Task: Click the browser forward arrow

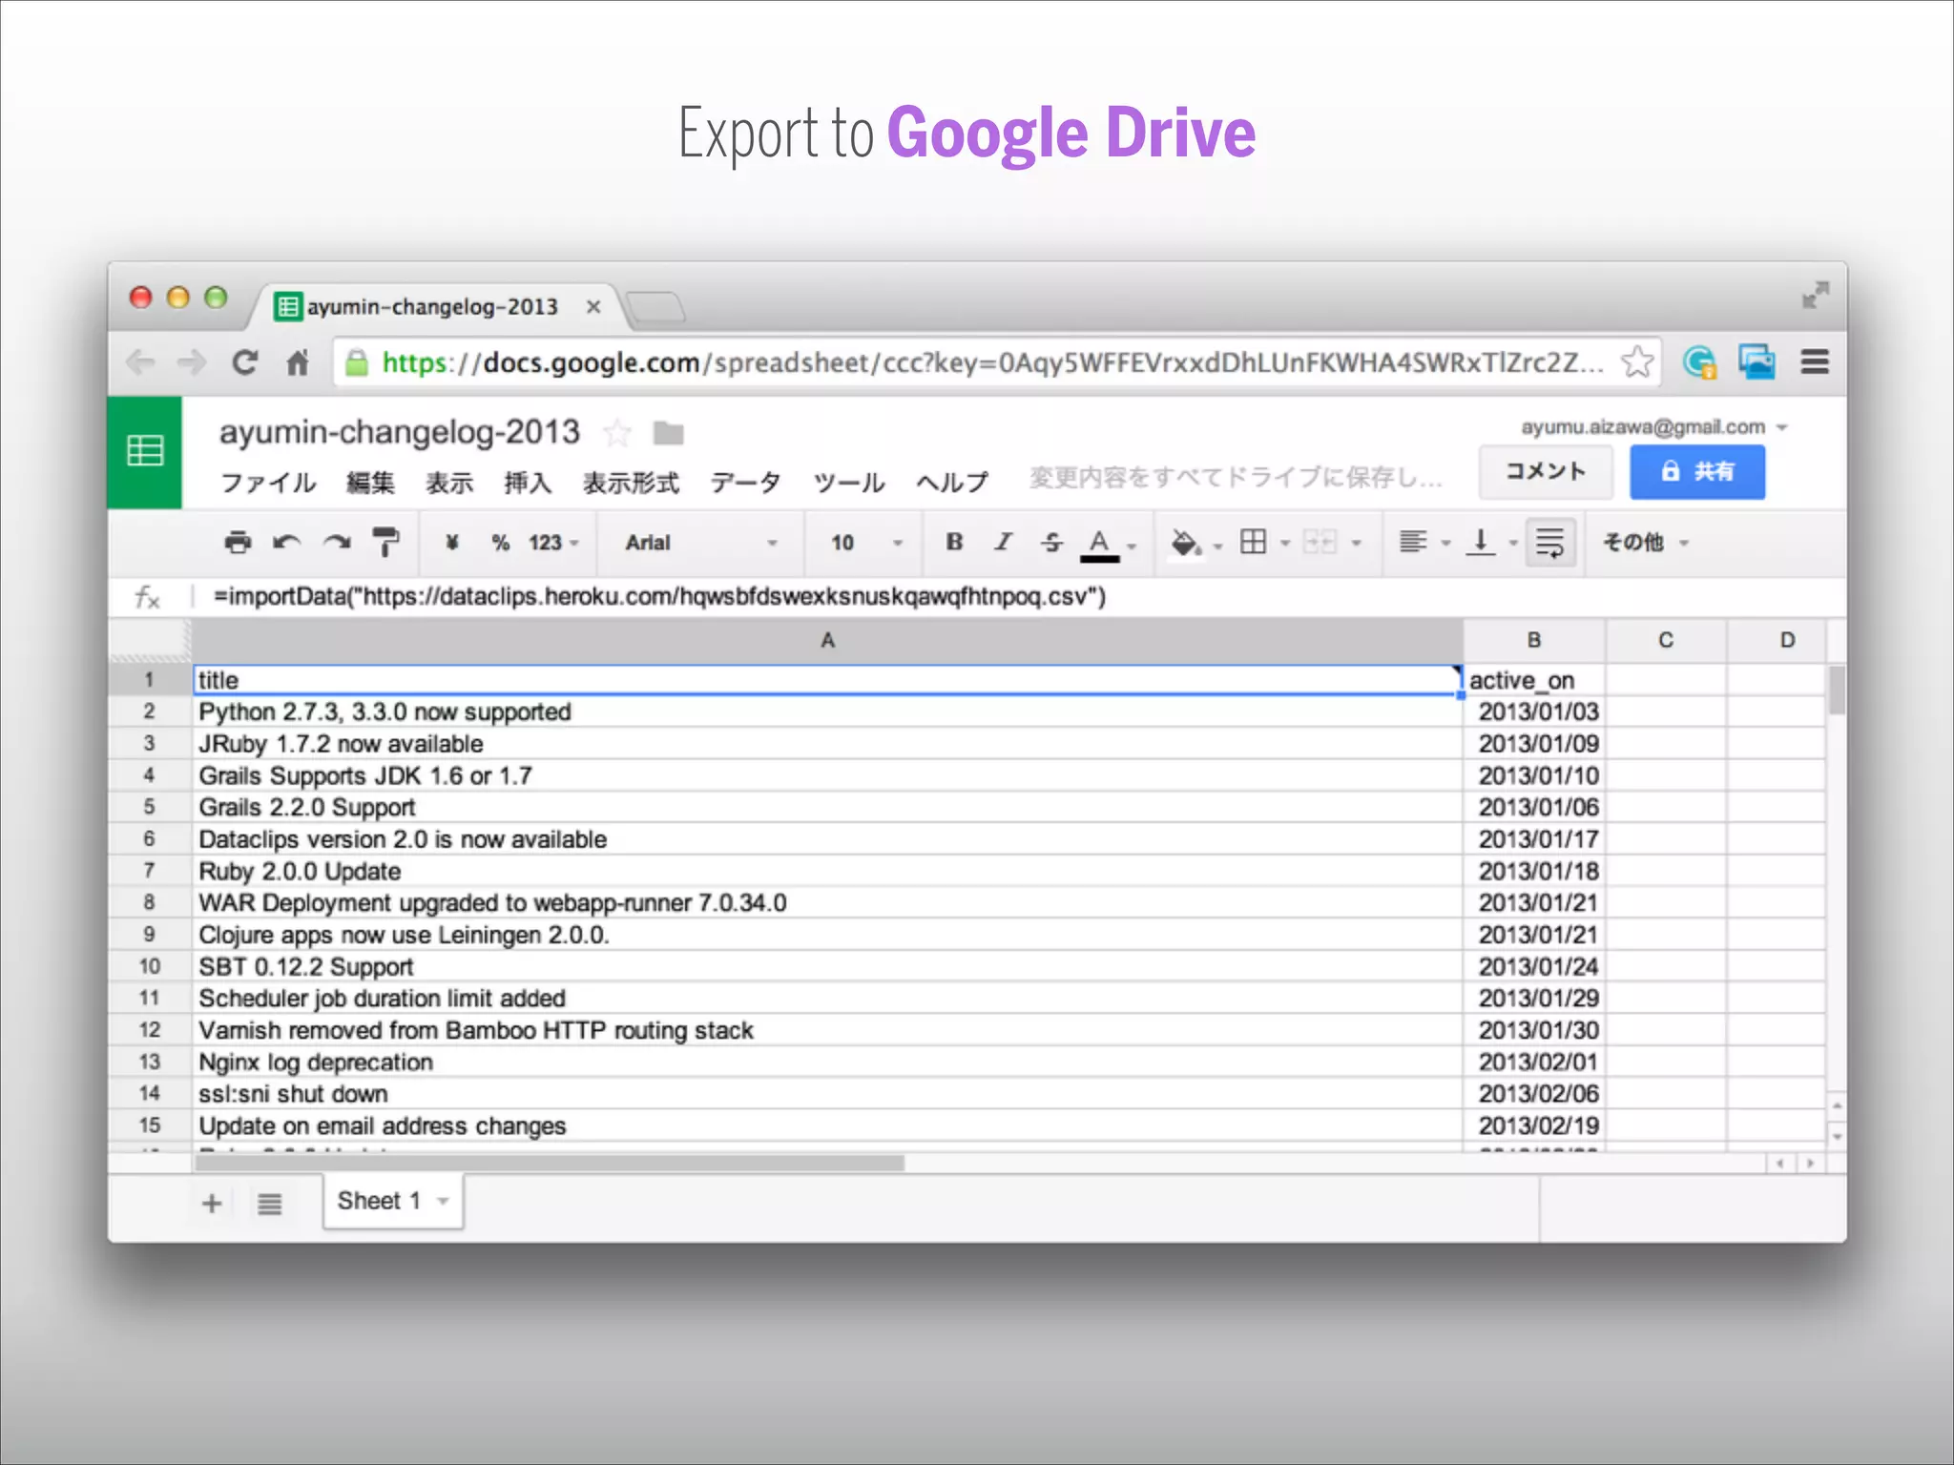Action: tap(192, 362)
